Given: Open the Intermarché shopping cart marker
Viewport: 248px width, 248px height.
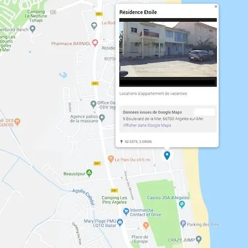Looking at the screenshot, I should 126,212.
